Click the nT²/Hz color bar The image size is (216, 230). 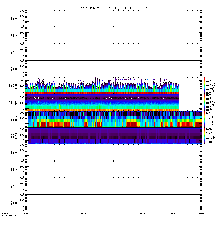(x=204, y=102)
